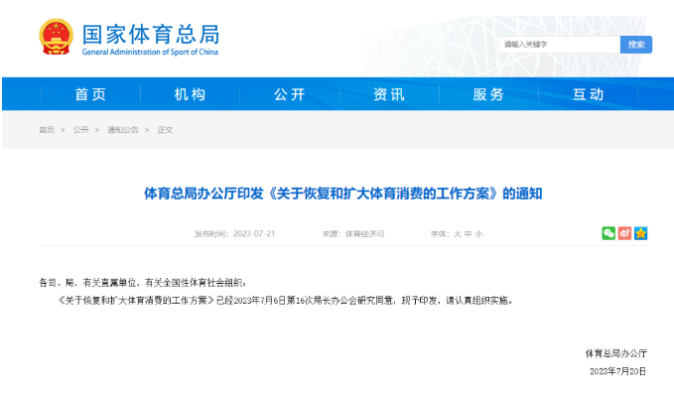The height and width of the screenshot is (395, 674).
Task: Click the source text 体育经济司
Action: tap(364, 234)
